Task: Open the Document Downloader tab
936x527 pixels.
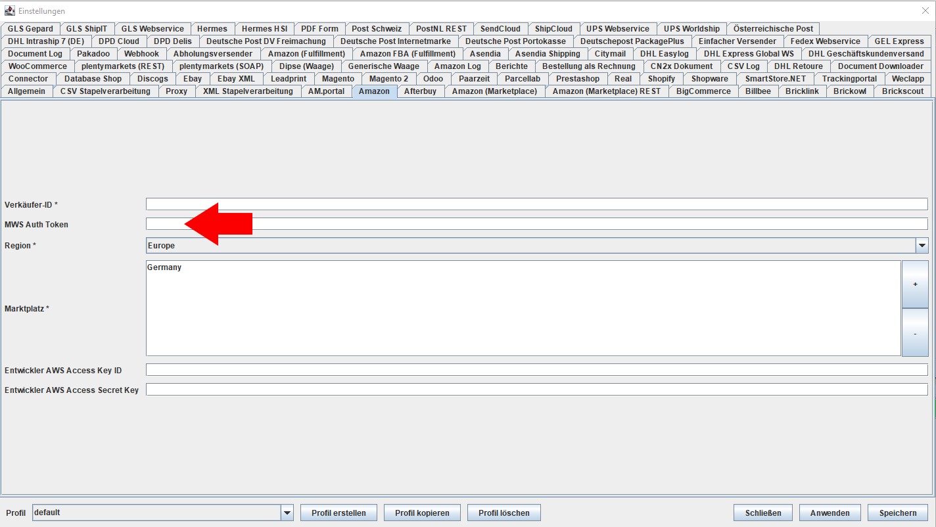Action: coord(881,66)
